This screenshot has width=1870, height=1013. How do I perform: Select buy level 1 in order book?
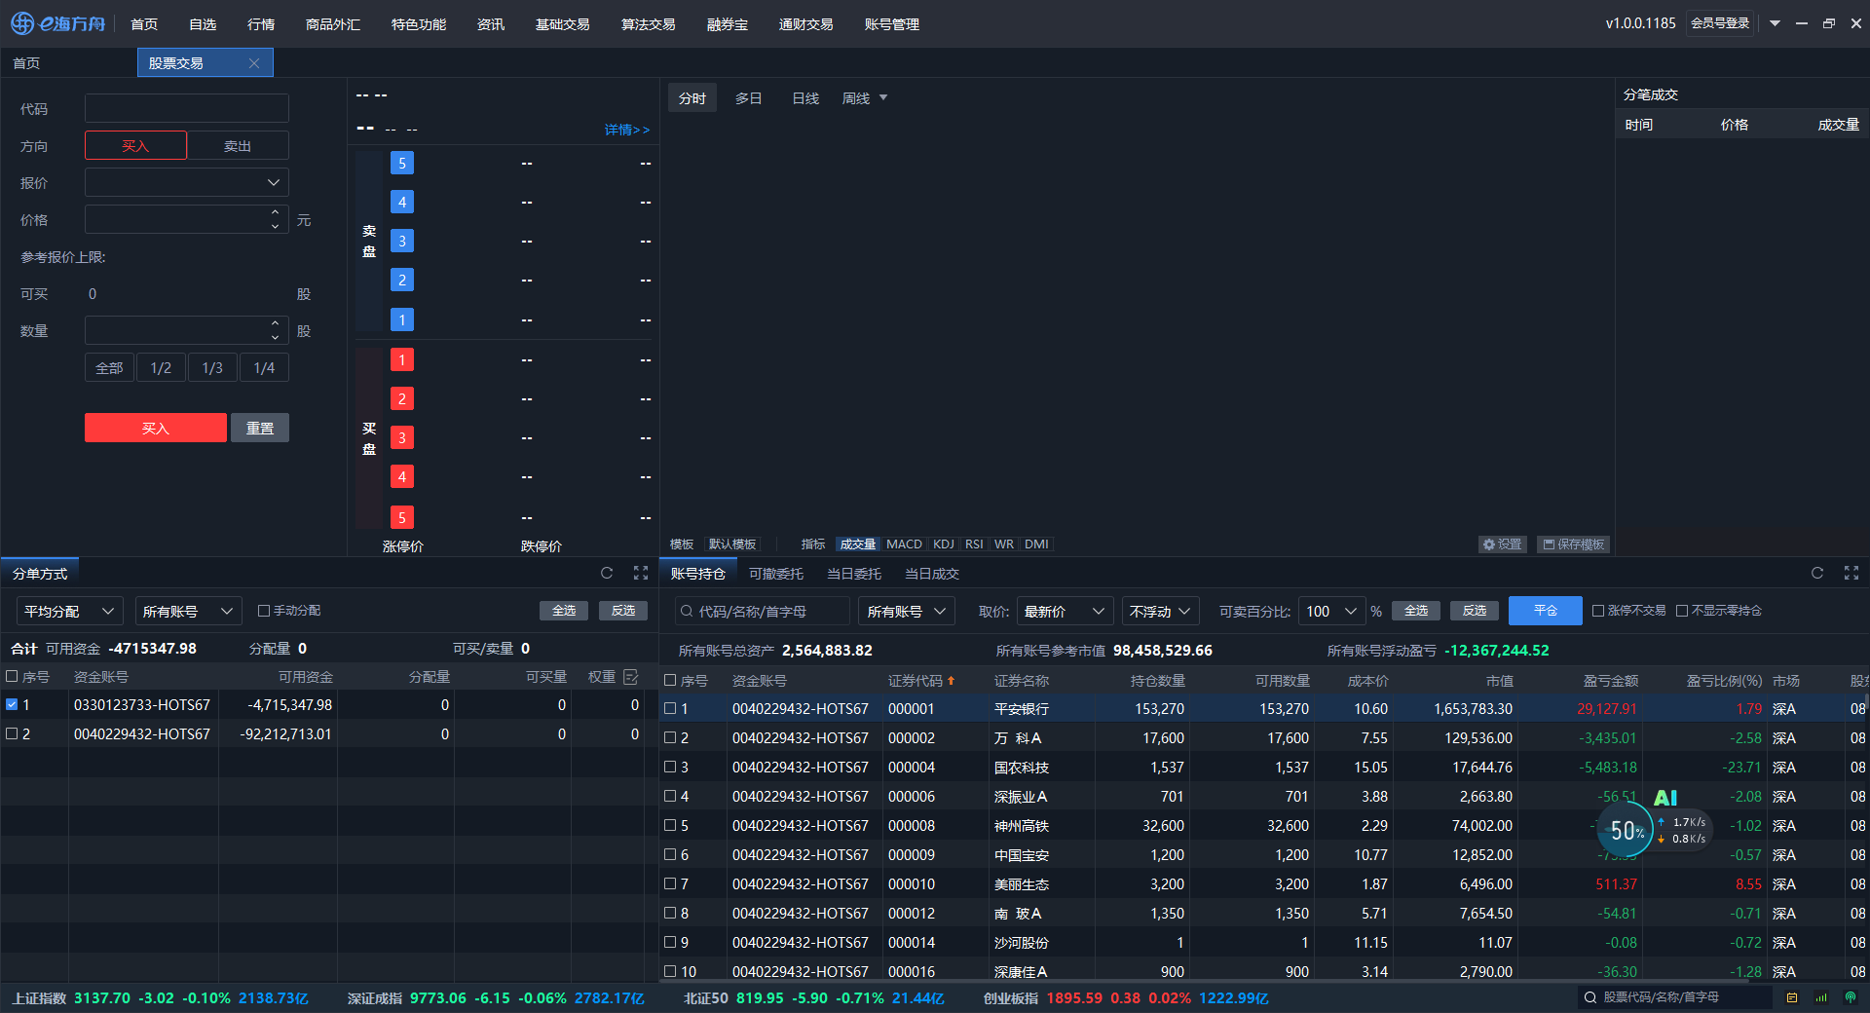tap(402, 359)
